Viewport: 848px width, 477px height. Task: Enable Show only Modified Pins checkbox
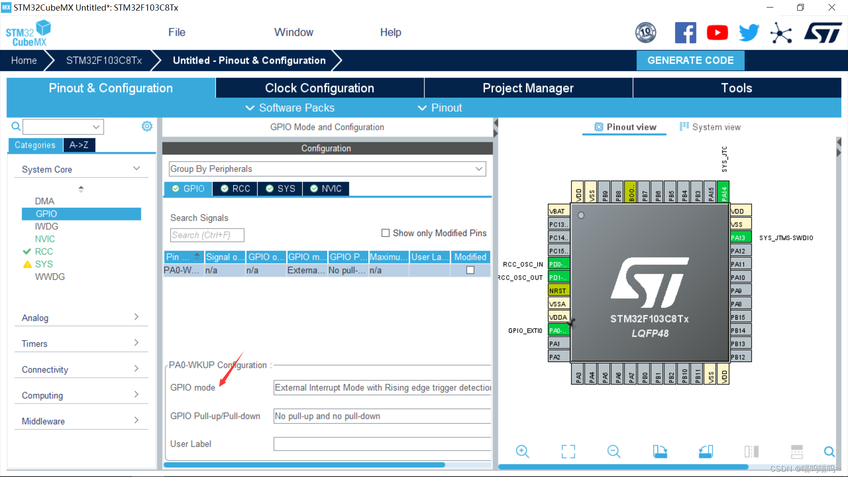tap(386, 233)
